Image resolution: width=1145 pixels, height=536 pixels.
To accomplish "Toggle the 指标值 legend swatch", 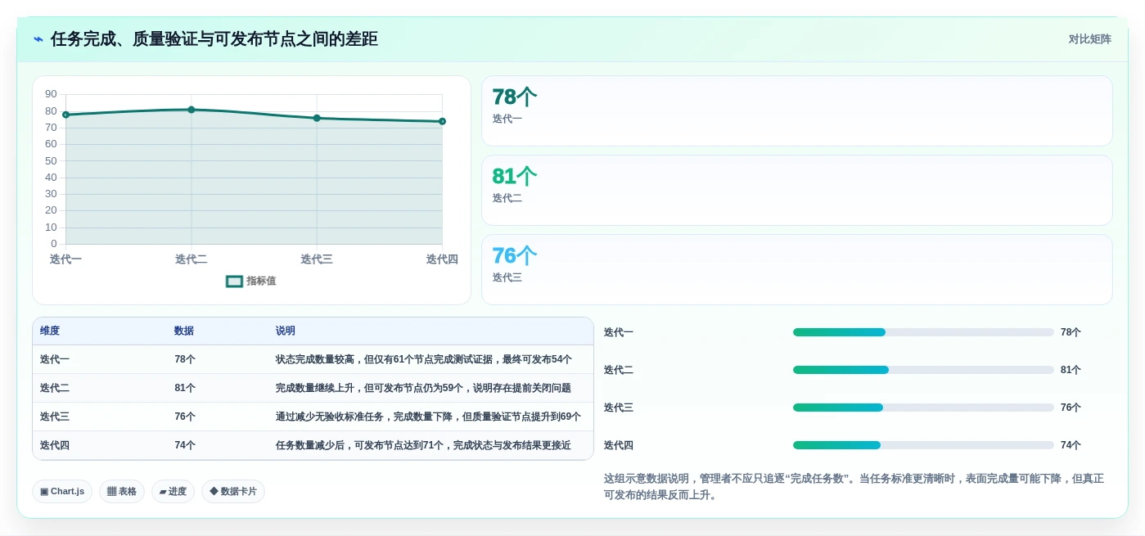I will 234,282.
